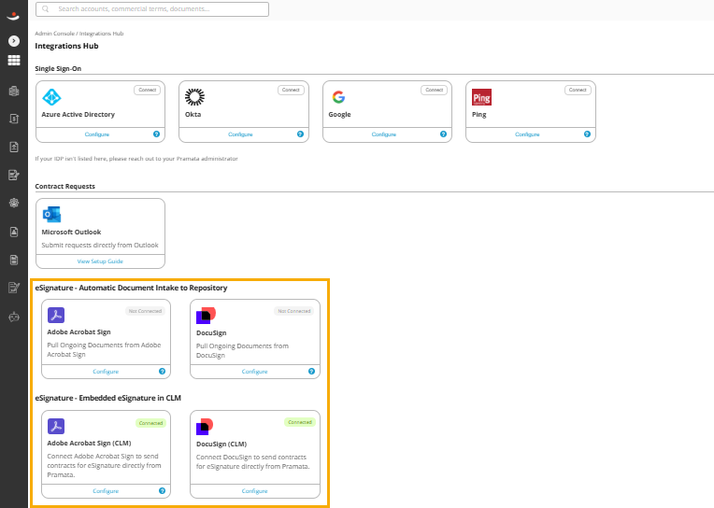Viewport: 714px width, 508px height.
Task: Click Connect on Azure Active Directory card
Action: pyautogui.click(x=147, y=91)
